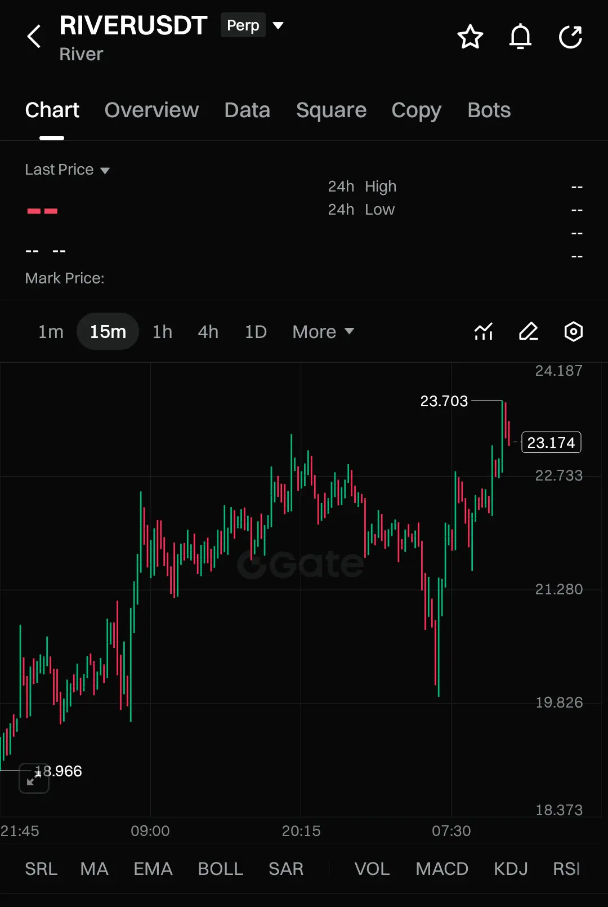Tap the 20:15 time axis label
This screenshot has height=907, width=608.
(301, 831)
